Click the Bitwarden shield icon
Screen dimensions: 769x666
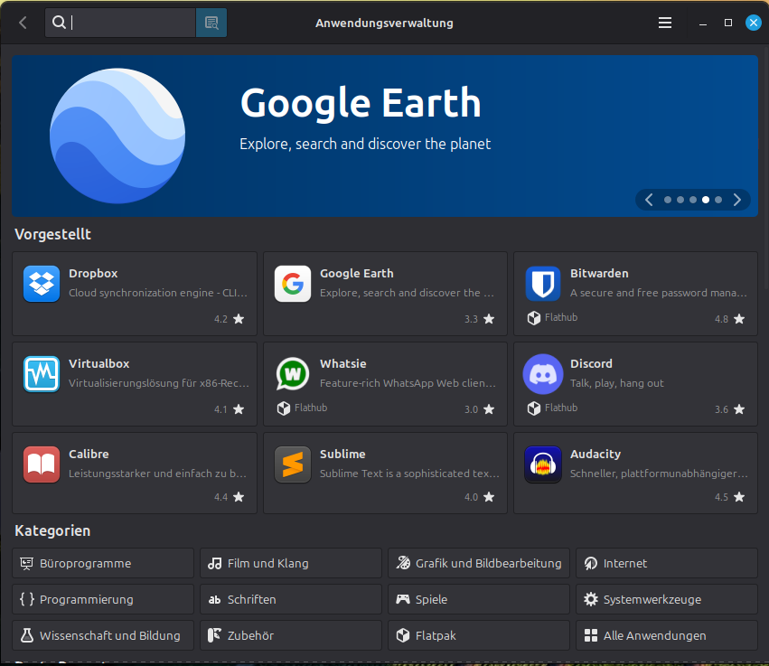coord(543,284)
